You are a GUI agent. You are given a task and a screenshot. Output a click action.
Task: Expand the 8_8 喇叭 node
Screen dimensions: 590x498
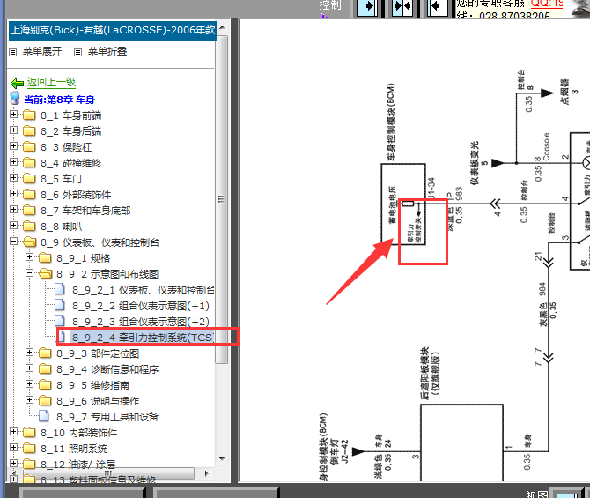pyautogui.click(x=13, y=226)
